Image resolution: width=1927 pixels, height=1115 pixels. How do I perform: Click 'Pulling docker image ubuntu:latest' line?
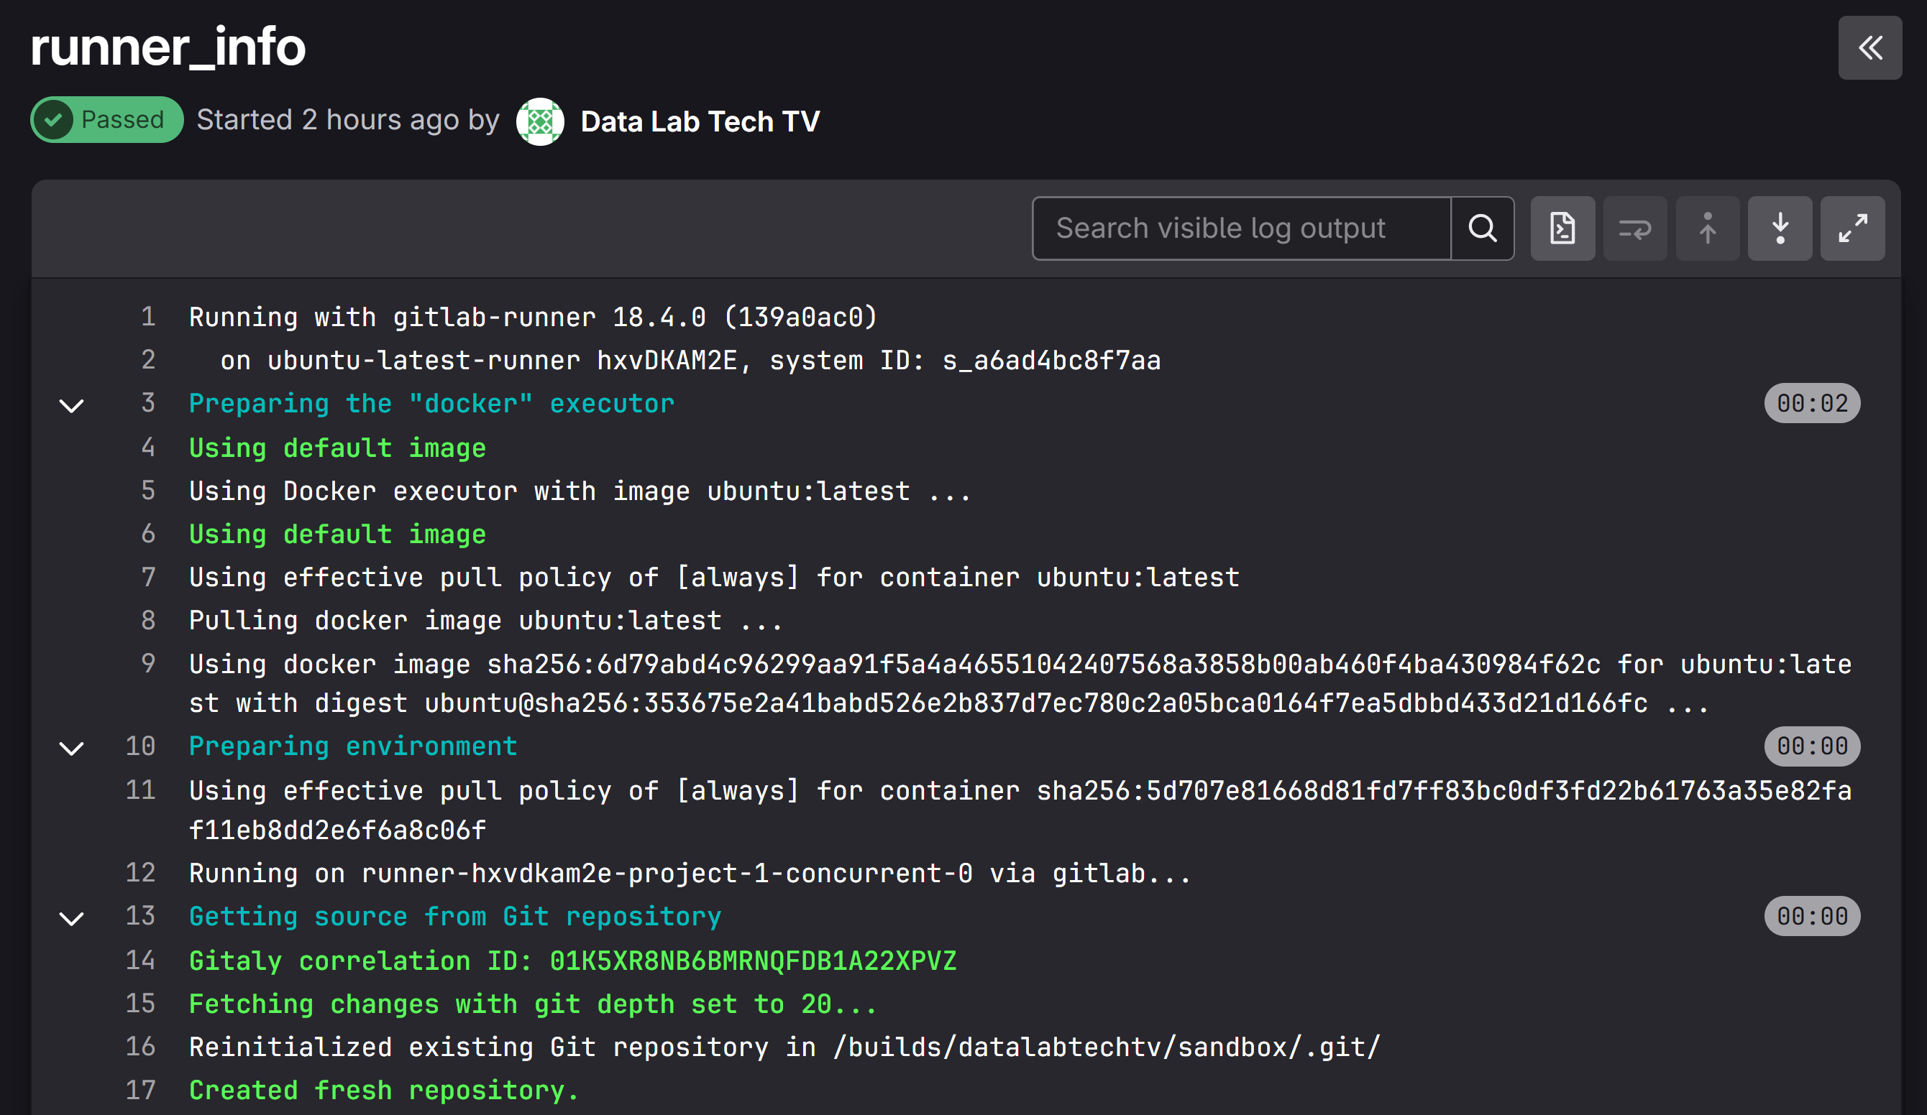coord(485,620)
